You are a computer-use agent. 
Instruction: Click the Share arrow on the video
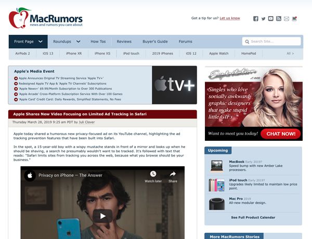click(173, 174)
